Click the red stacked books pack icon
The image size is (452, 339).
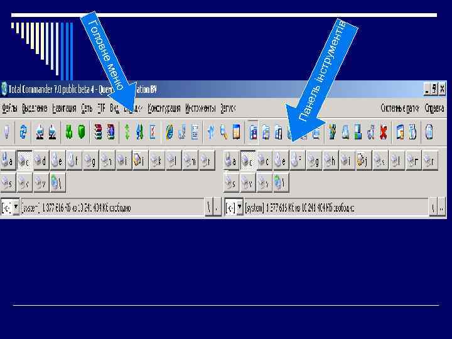tap(99, 132)
